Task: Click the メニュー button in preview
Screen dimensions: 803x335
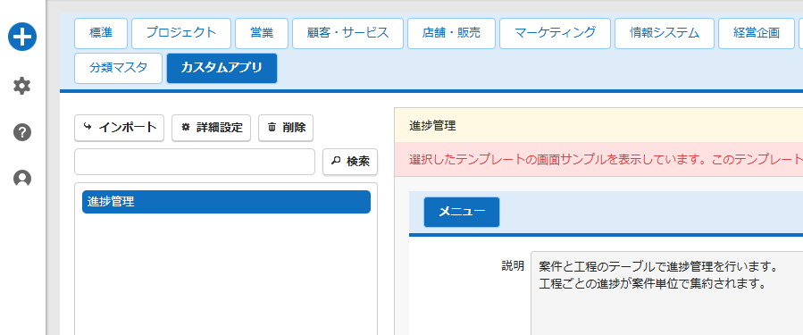Action: 462,212
